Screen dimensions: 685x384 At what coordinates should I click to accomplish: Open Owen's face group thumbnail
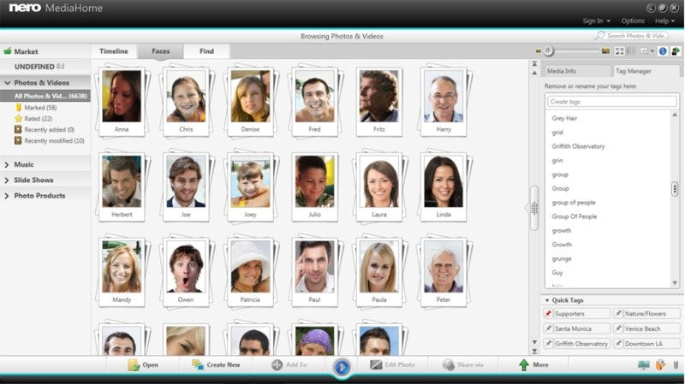(x=186, y=272)
